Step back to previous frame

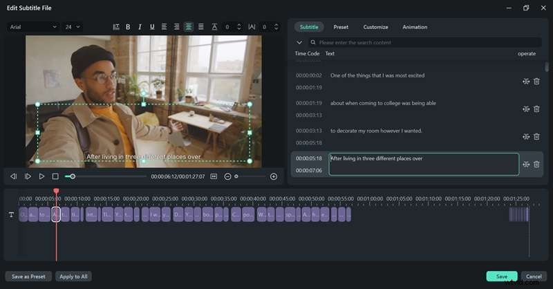tap(13, 176)
